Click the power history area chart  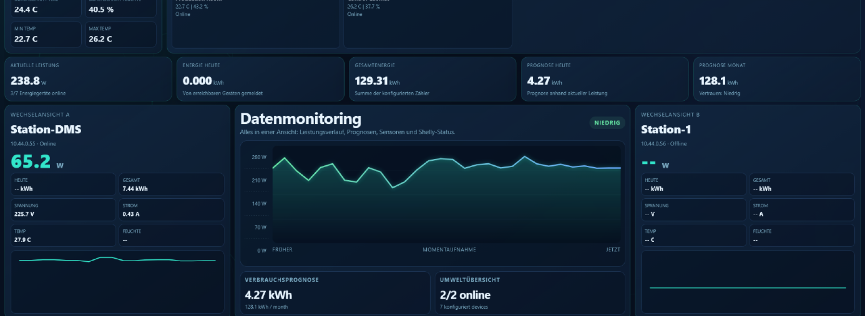click(446, 194)
